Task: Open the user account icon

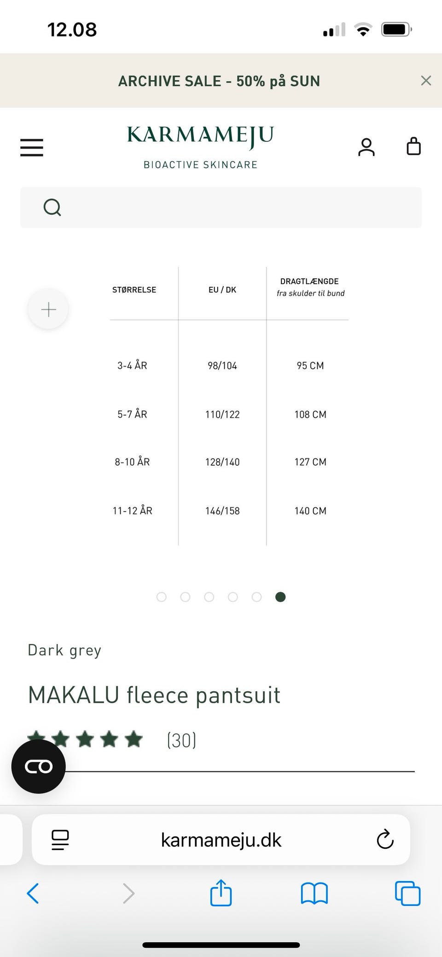Action: [366, 147]
